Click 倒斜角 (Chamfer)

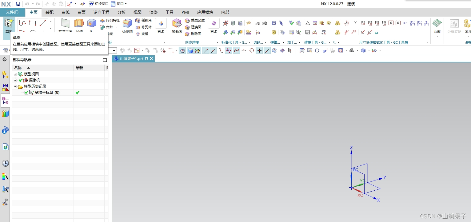click(144, 20)
